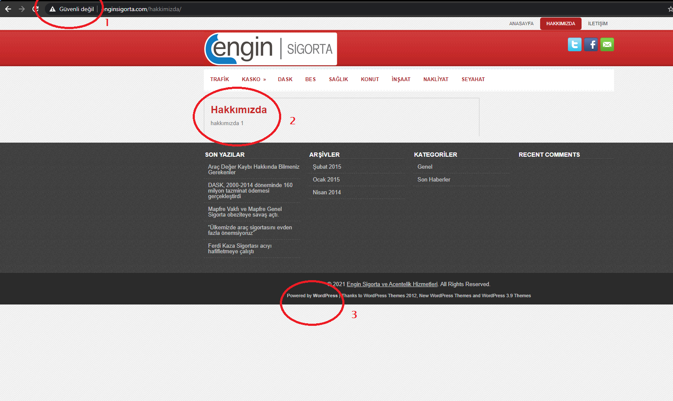Open the BES menu item
This screenshot has width=673, height=401.
(311, 79)
